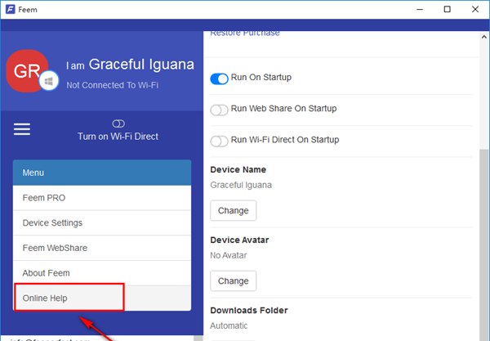Turn on Wi-Fi Direct toggle
This screenshot has height=341, width=490.
pos(118,123)
